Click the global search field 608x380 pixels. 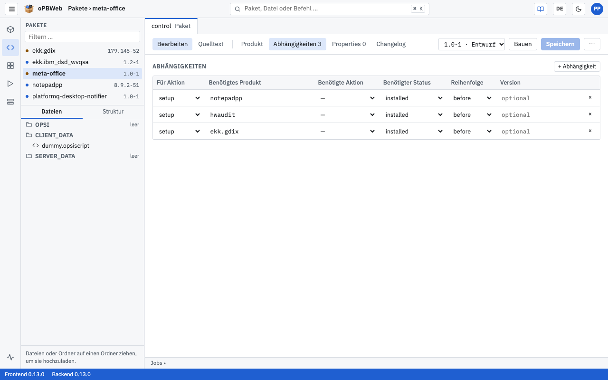[x=330, y=9]
